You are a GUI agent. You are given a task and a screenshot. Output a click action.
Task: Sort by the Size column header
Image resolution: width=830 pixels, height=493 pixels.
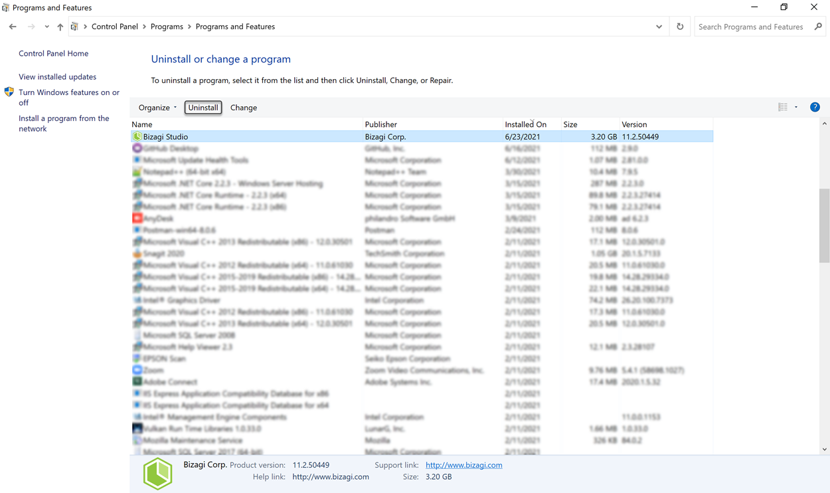590,124
